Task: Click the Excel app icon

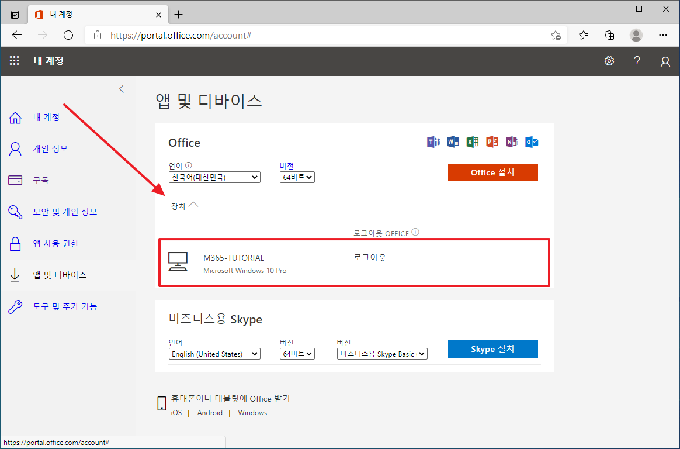Action: (x=472, y=142)
